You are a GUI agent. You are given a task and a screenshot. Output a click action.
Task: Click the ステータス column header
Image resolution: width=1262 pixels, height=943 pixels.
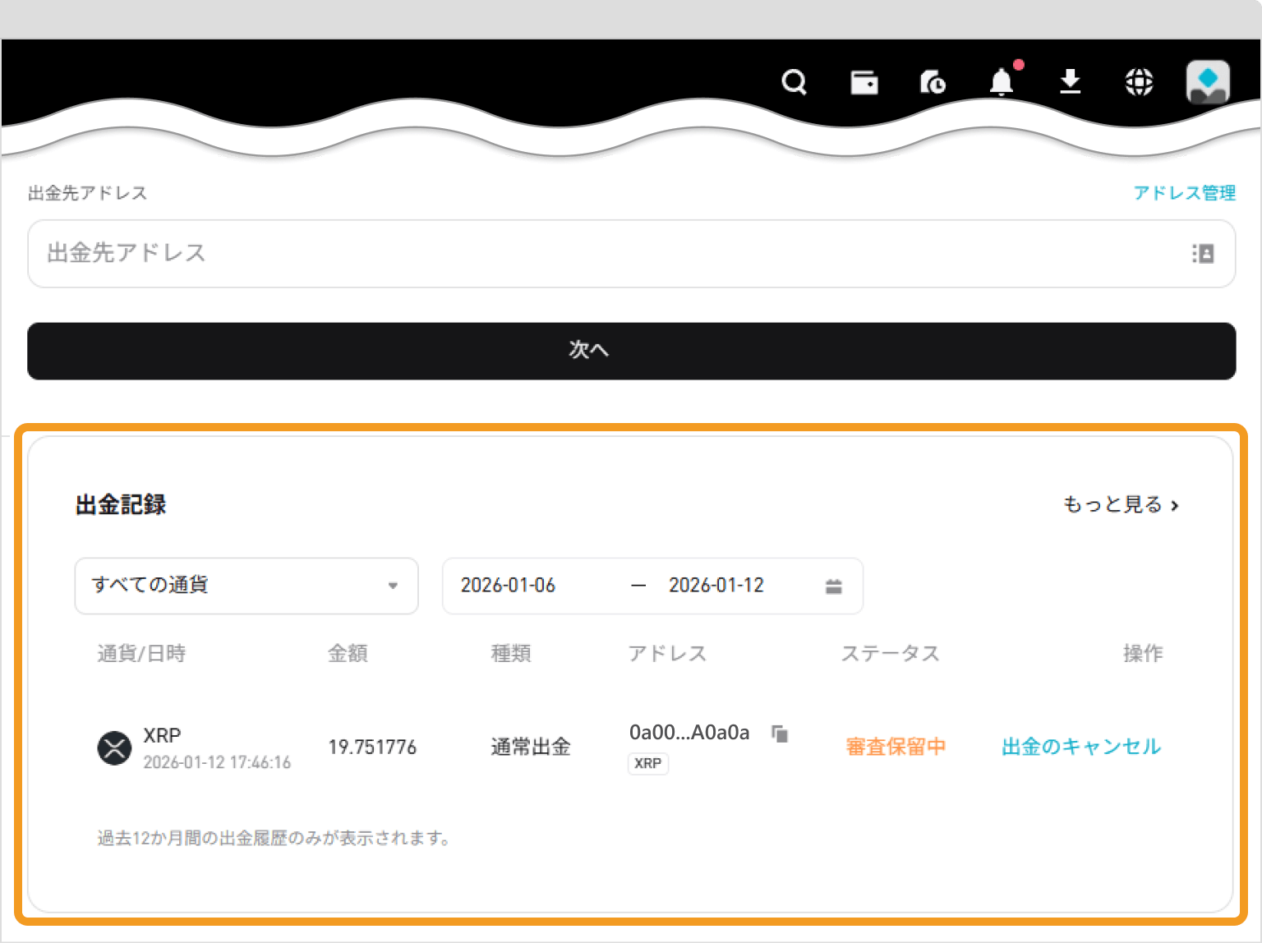tap(891, 653)
